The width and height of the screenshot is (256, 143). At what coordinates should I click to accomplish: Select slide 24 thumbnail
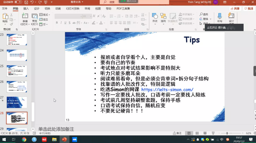coord(17,55)
